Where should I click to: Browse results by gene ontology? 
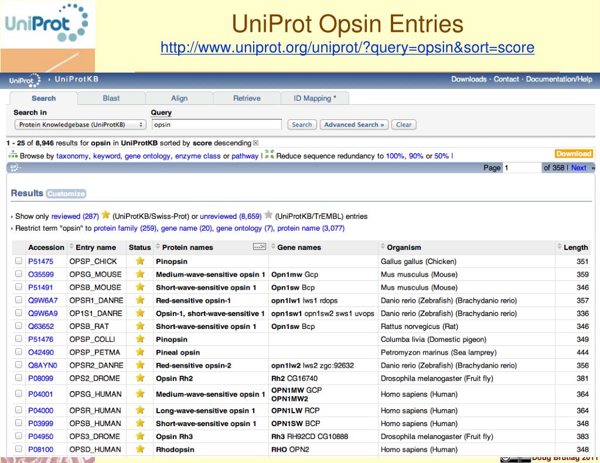coord(147,156)
